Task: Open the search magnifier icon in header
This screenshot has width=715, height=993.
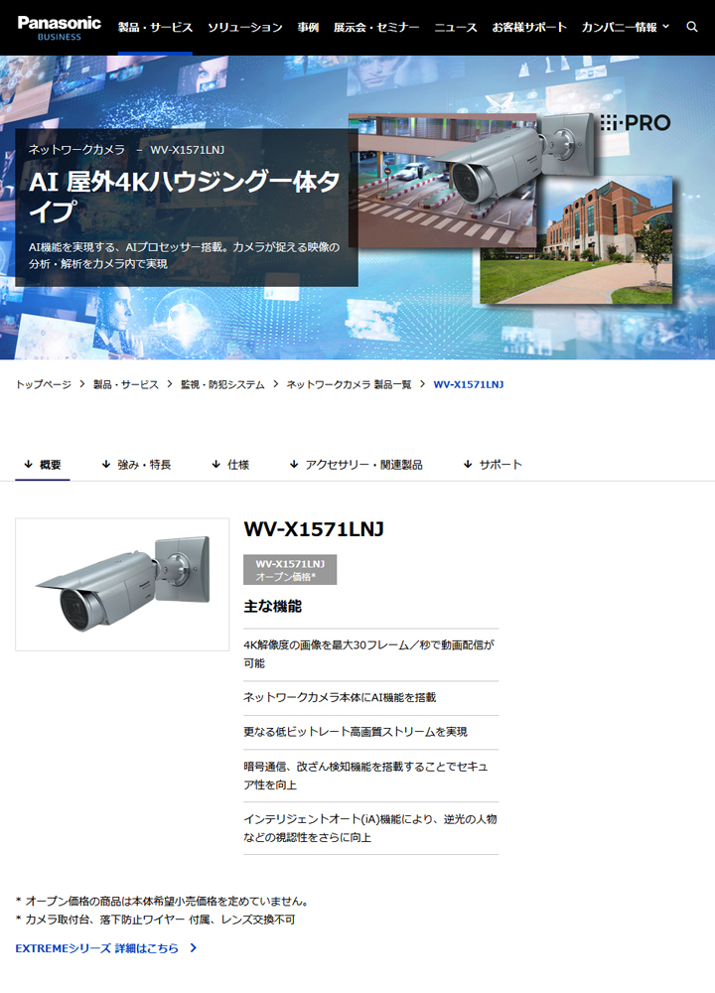Action: (691, 27)
